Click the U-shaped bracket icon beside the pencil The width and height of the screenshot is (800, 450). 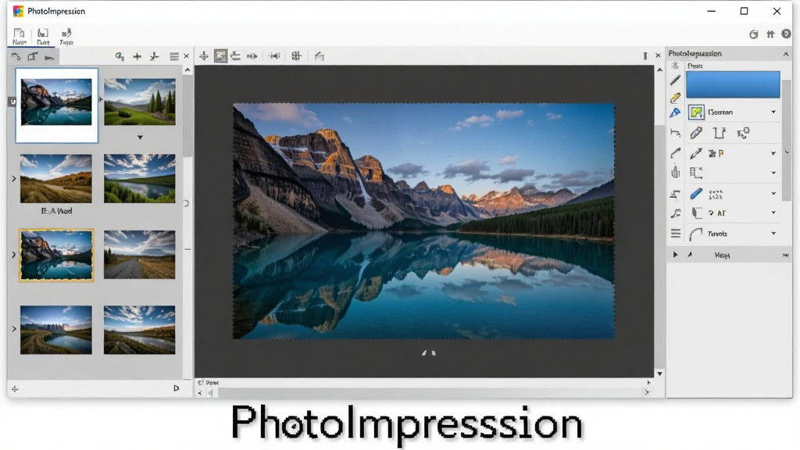click(x=720, y=133)
